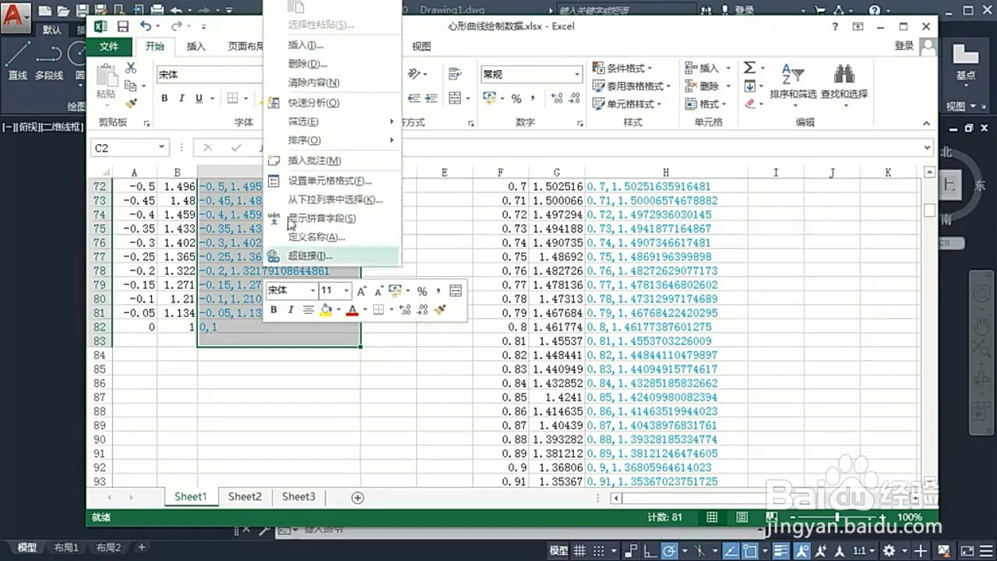Open mini toolbar font size 11 dropdown

tap(346, 291)
